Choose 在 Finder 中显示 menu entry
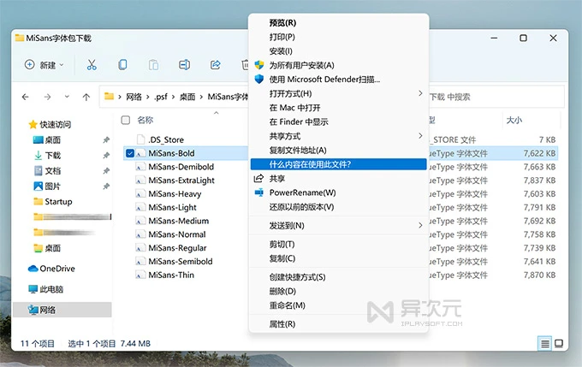Viewport: 582px width, 367px height. [339, 121]
